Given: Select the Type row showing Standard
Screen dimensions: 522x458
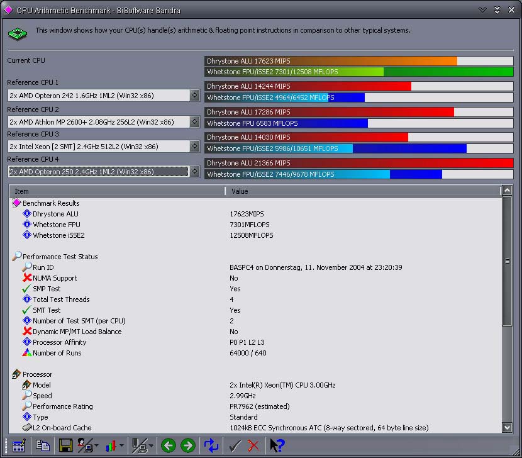Looking at the screenshot, I should [x=256, y=416].
